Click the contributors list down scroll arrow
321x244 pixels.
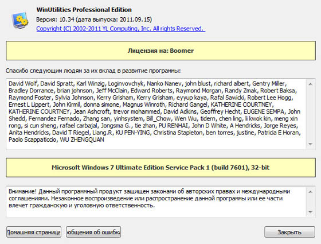coord(310,144)
